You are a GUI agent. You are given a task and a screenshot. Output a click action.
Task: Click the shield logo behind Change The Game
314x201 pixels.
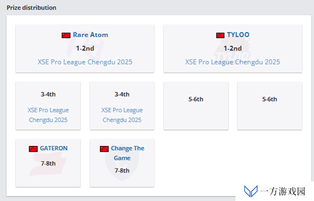122,165
